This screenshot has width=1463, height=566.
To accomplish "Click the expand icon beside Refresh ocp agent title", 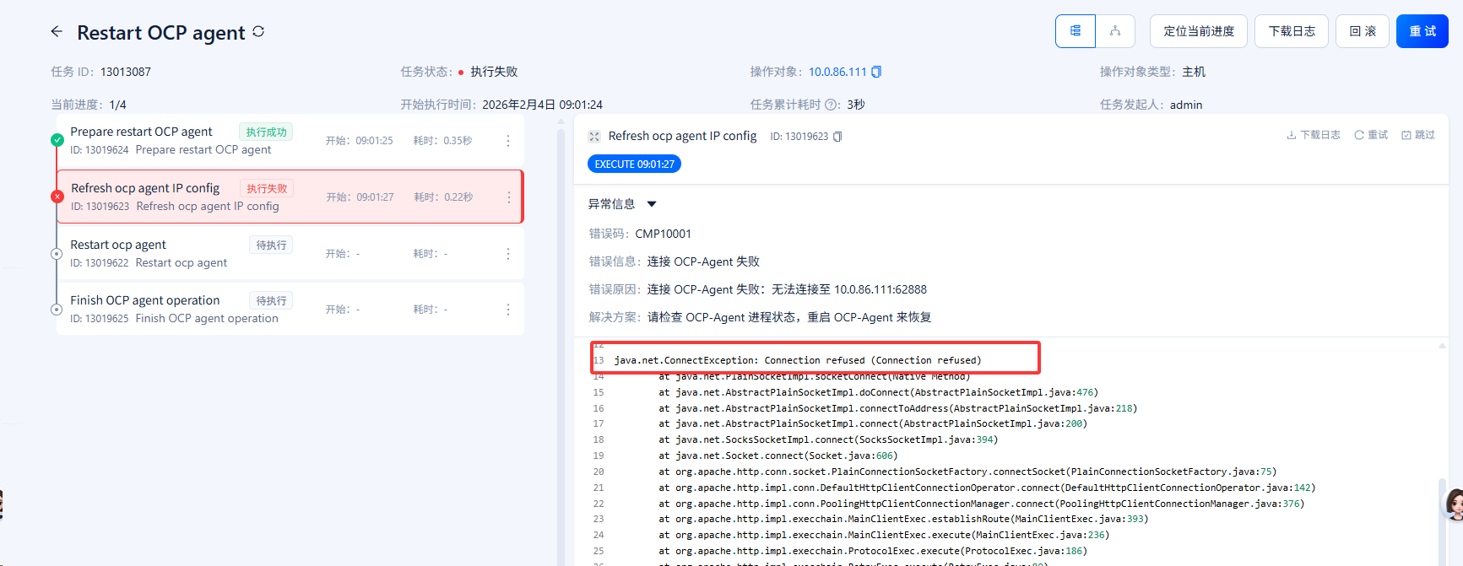I will coord(594,137).
